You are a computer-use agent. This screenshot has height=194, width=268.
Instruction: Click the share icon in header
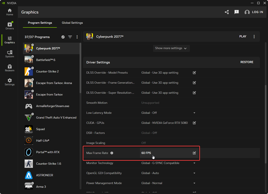(x=227, y=12)
